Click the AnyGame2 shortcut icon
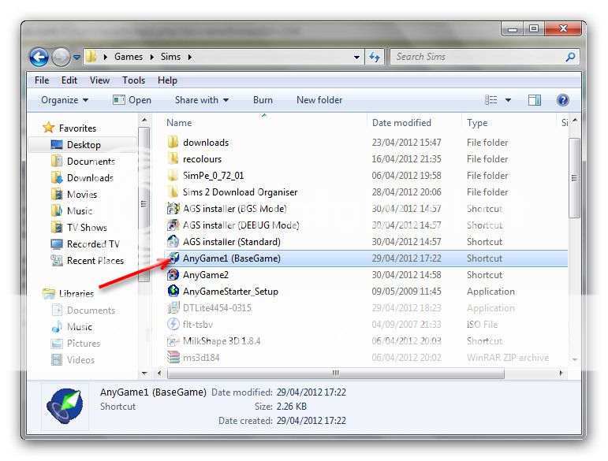The height and width of the screenshot is (461, 608). tap(173, 275)
